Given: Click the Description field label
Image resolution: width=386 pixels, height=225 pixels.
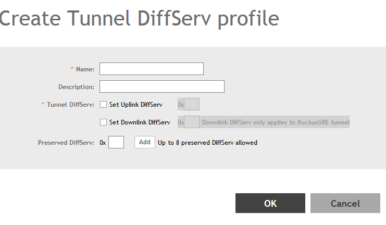Looking at the screenshot, I should 76,86.
